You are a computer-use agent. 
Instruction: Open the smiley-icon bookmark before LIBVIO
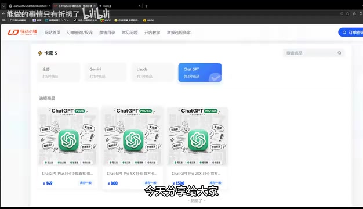click(x=126, y=20)
